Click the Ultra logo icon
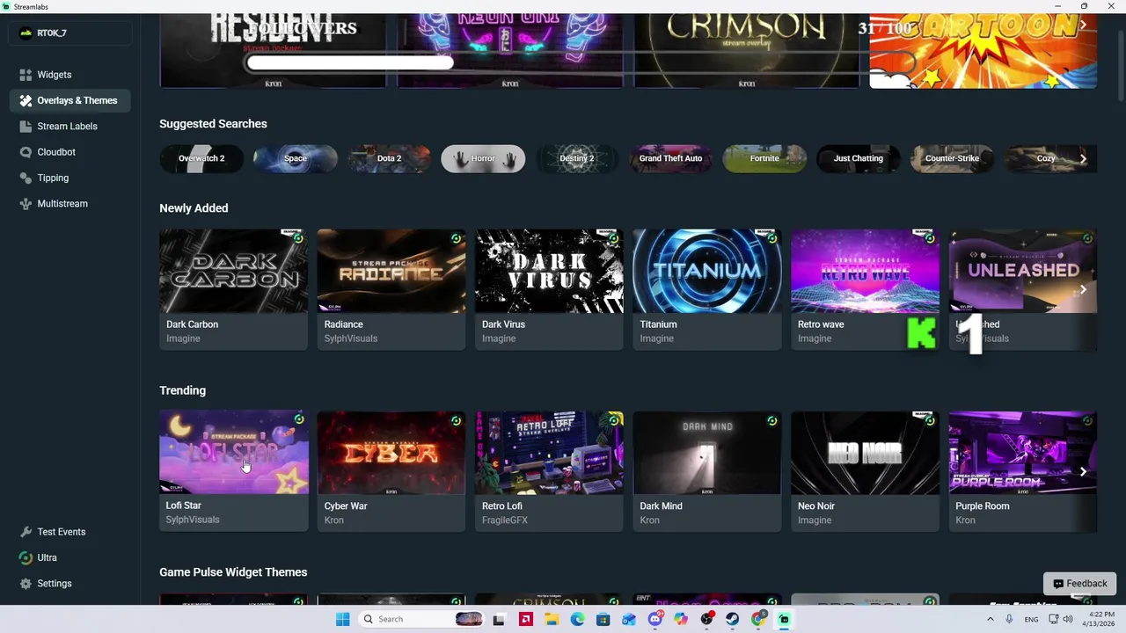 (26, 557)
